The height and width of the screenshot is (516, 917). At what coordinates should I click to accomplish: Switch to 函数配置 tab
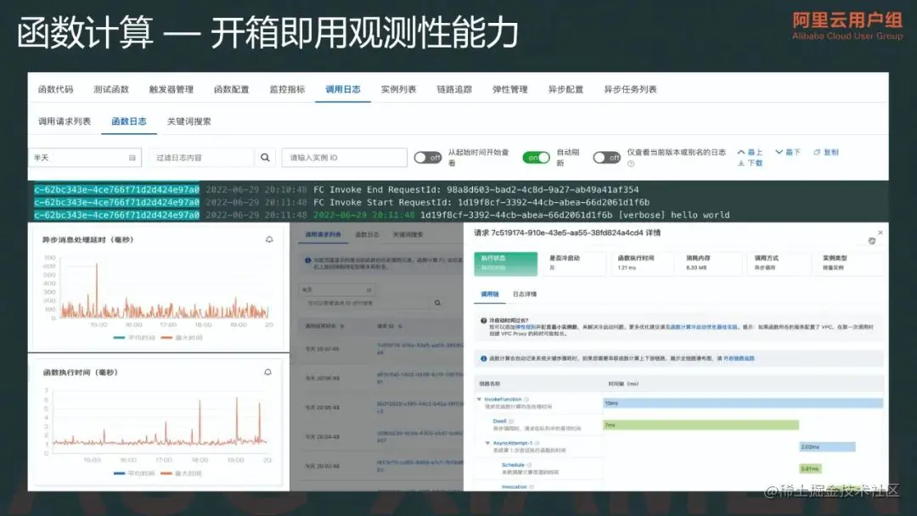click(x=232, y=89)
